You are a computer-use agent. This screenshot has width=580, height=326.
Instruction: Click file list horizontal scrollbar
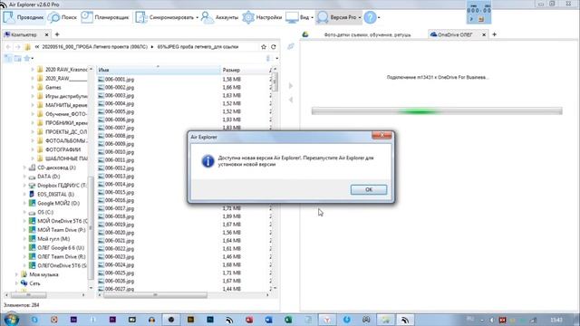[155, 295]
